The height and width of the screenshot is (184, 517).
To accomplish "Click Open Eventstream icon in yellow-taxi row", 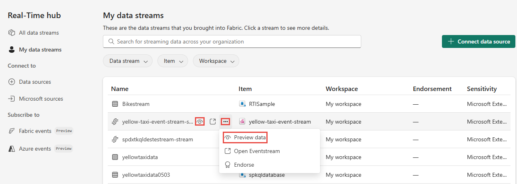I will (x=213, y=121).
